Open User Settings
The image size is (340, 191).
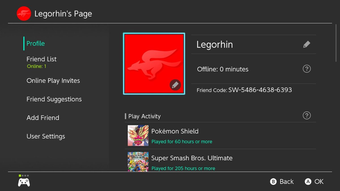click(46, 136)
